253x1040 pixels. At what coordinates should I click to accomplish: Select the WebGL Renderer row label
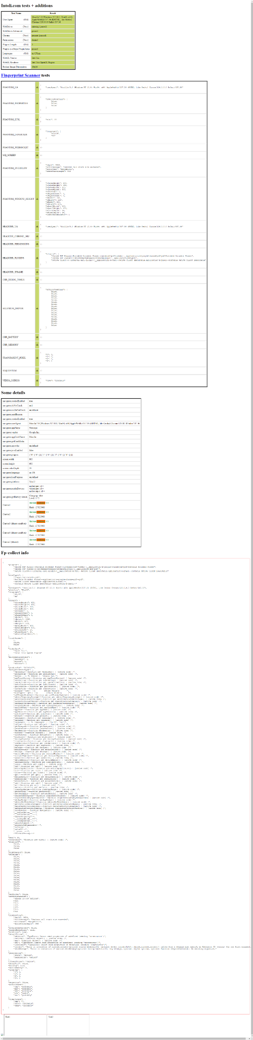pos(11,62)
